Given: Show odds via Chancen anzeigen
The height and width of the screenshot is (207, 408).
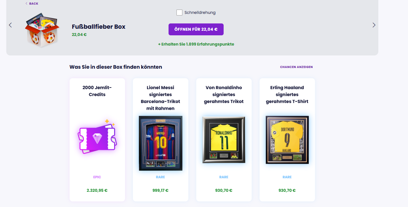Looking at the screenshot, I should 296,67.
